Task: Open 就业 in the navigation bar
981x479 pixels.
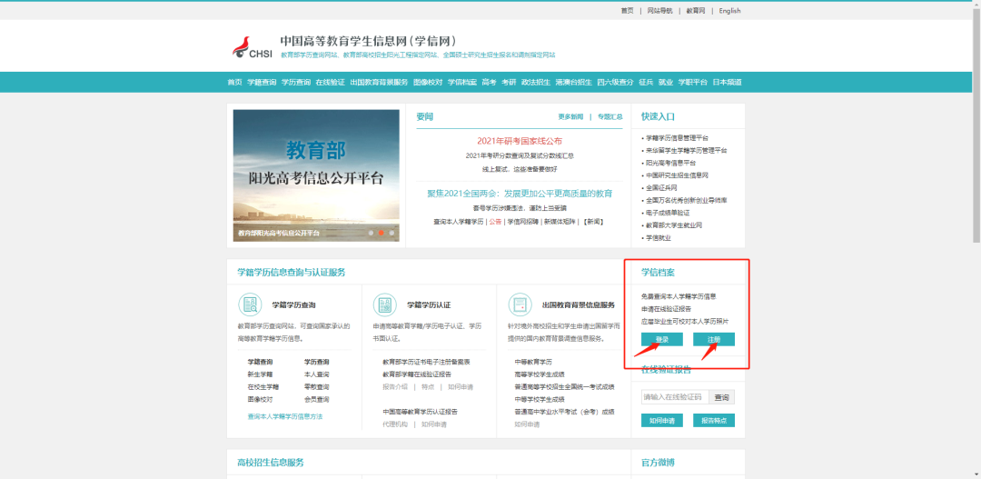Action: pyautogui.click(x=666, y=82)
